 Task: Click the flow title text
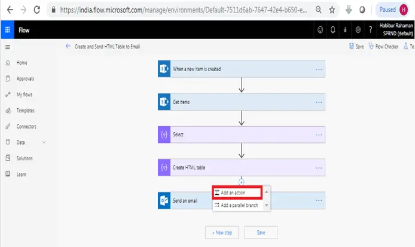107,47
